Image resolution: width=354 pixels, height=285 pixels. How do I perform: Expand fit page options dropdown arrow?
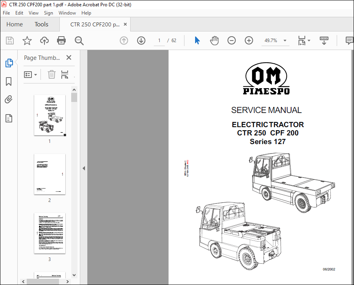tap(309, 41)
